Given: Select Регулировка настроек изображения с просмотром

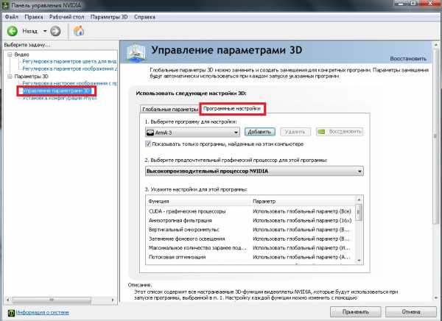Looking at the screenshot, I should pos(69,83).
